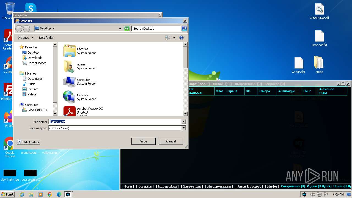This screenshot has height=198, width=352.
Task: Open the Save as type combo box
Action: (117, 128)
